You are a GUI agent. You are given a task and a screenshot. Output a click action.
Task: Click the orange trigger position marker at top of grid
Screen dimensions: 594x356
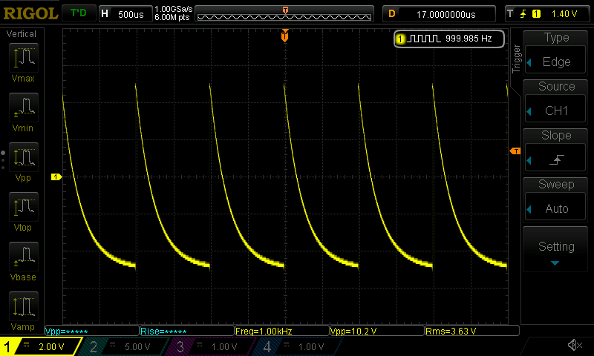(285, 36)
